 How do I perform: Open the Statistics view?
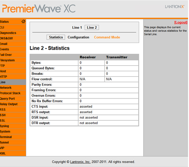pos(56,37)
